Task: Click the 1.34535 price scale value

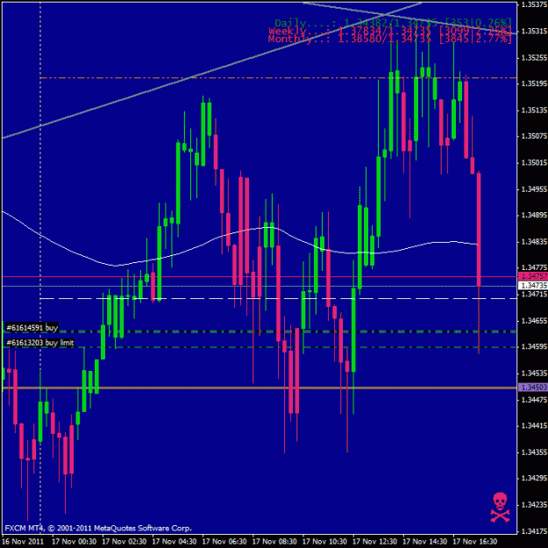Action: pyautogui.click(x=534, y=374)
